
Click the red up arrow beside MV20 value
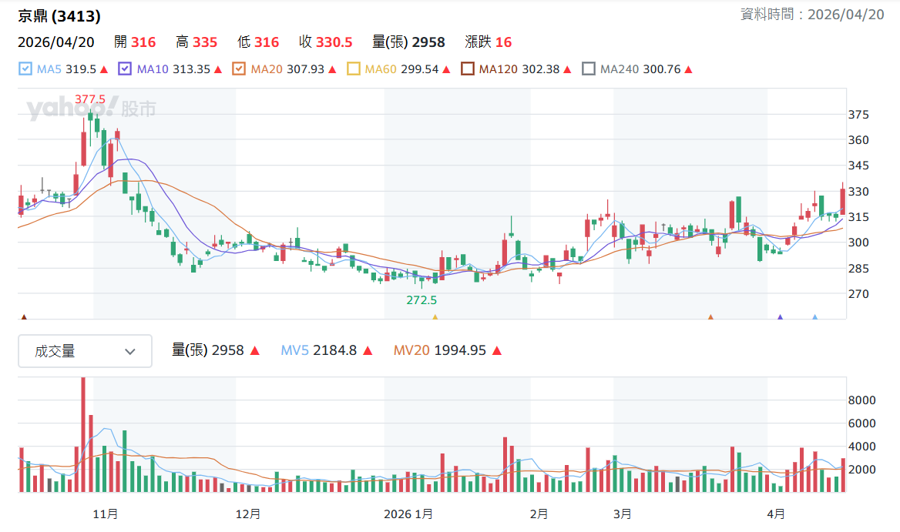click(x=497, y=351)
